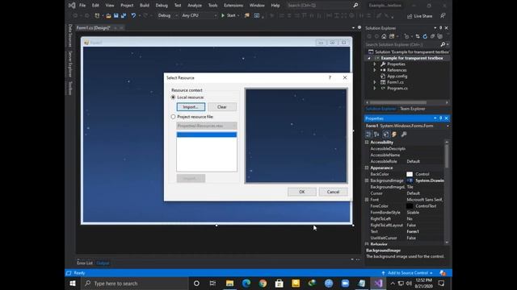The image size is (517, 290).
Task: Click the Start debugging button
Action: pyautogui.click(x=229, y=15)
